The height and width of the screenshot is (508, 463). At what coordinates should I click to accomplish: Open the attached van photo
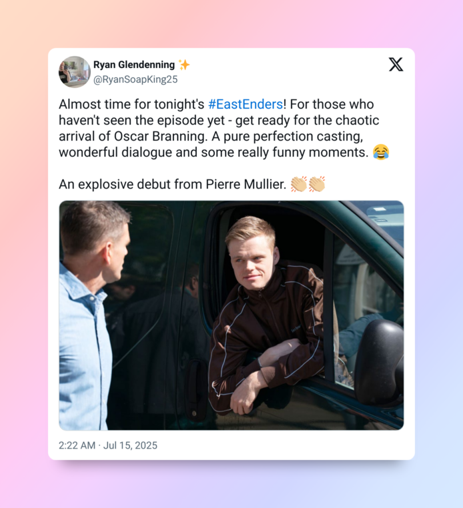(232, 315)
